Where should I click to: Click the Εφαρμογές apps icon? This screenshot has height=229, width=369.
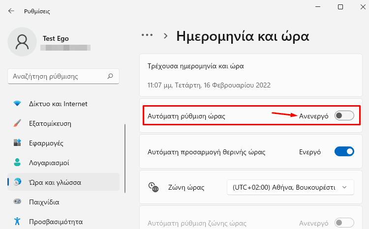point(17,143)
